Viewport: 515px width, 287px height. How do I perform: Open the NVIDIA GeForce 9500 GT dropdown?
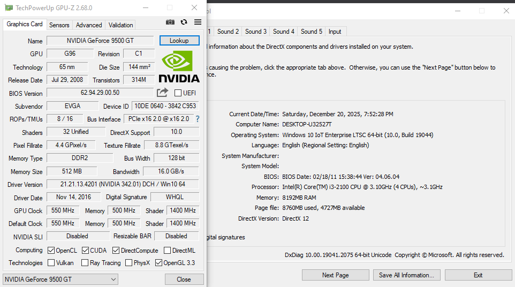(60, 280)
